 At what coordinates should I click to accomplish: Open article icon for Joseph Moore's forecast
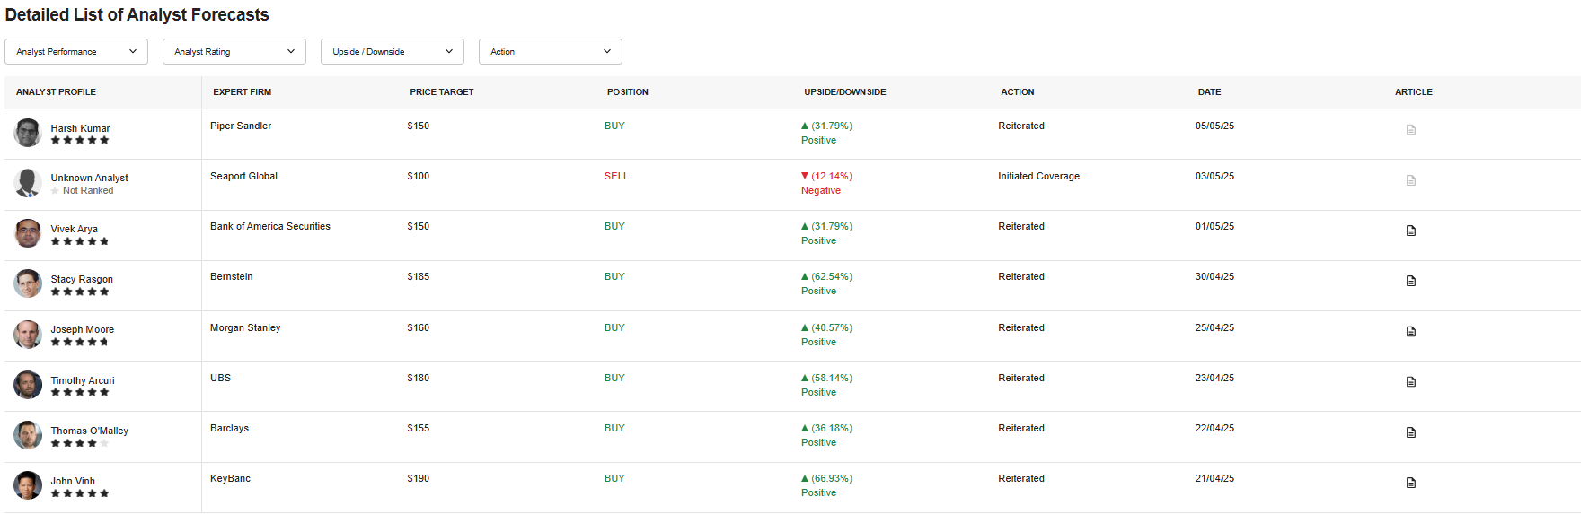pyautogui.click(x=1410, y=332)
